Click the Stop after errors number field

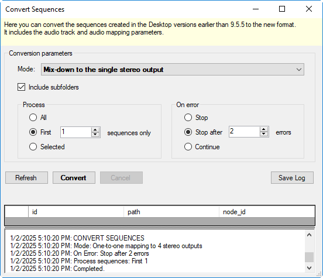[x=244, y=132]
